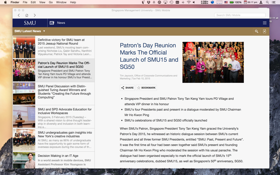Click the volume speaker icon
The image size is (280, 175).
point(194,2)
